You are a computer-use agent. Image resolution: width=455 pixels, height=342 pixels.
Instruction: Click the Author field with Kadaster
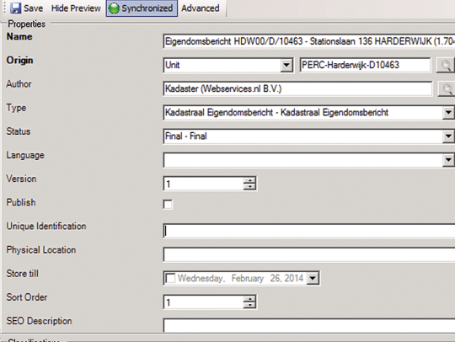(297, 88)
